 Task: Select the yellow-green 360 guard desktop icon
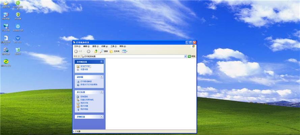click(6, 63)
